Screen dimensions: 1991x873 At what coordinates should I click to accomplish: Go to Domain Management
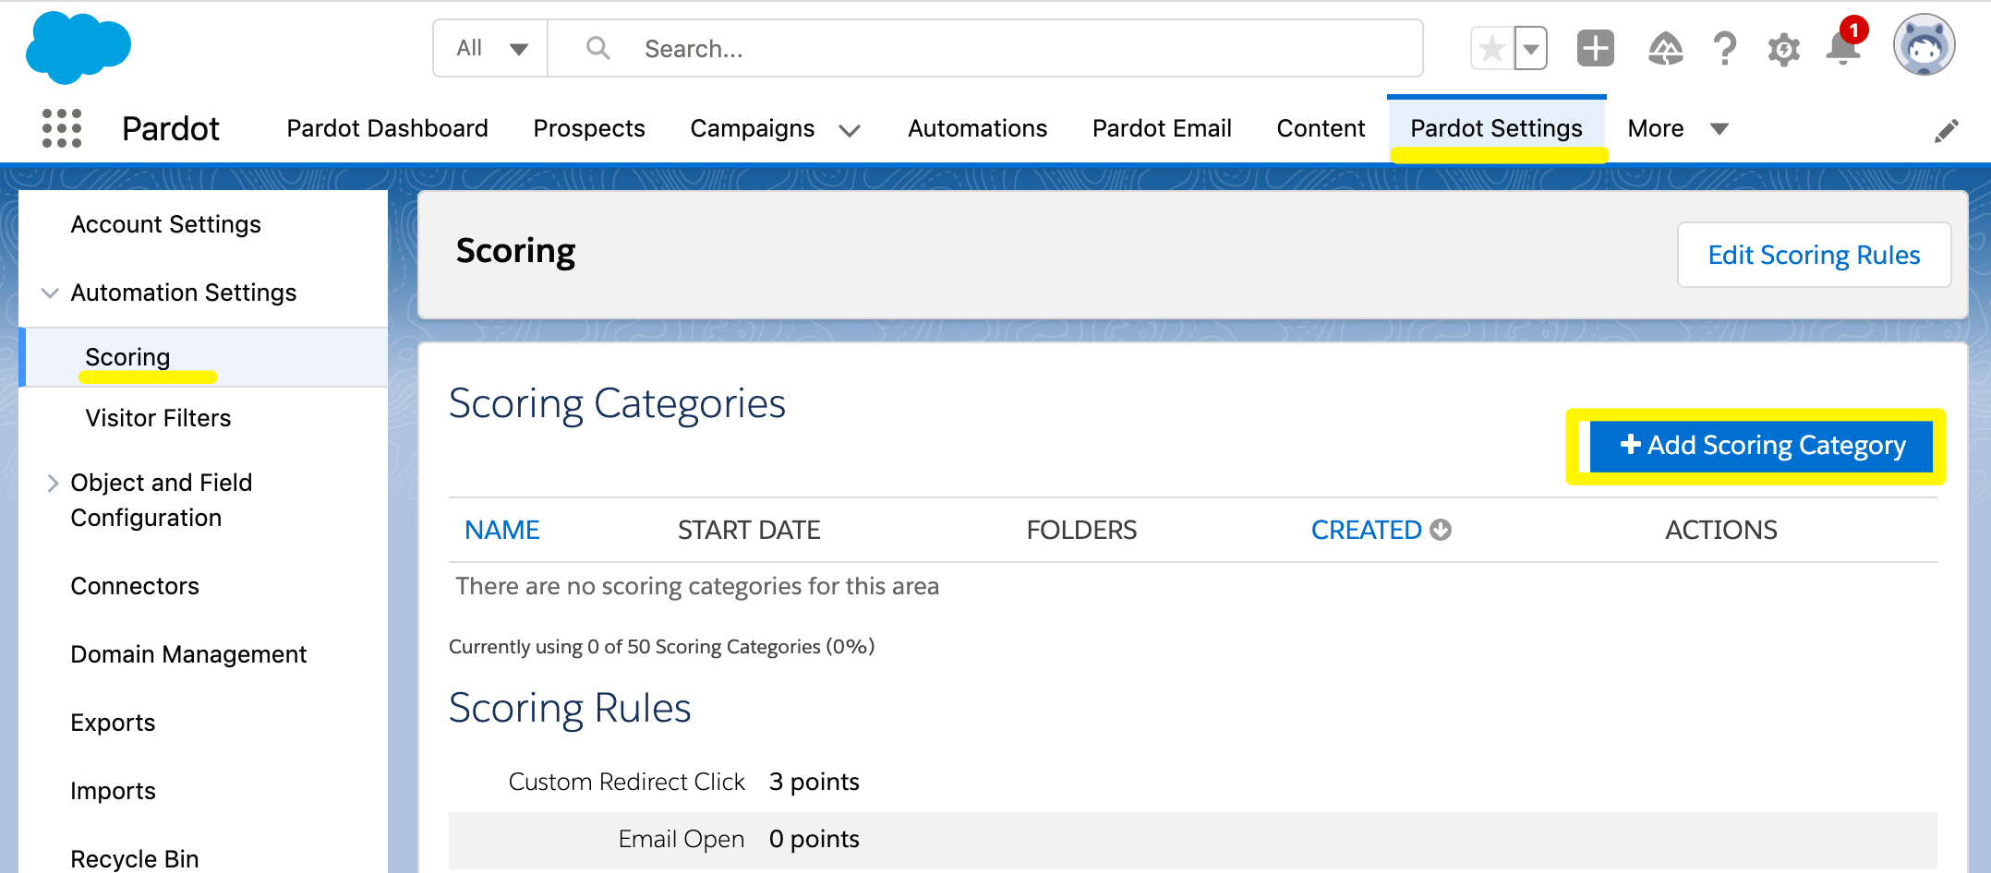(188, 654)
